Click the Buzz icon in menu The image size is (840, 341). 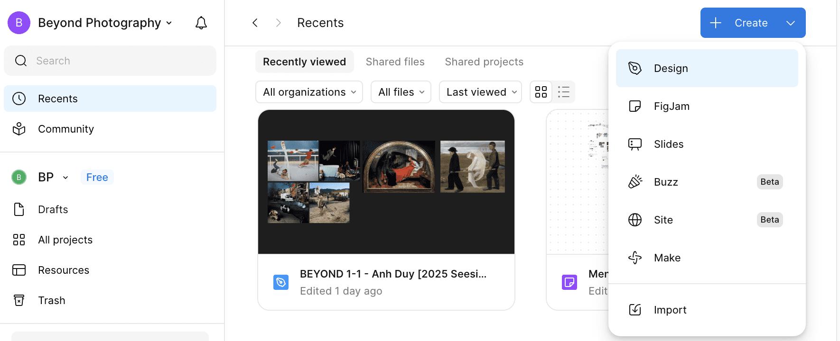(x=635, y=182)
